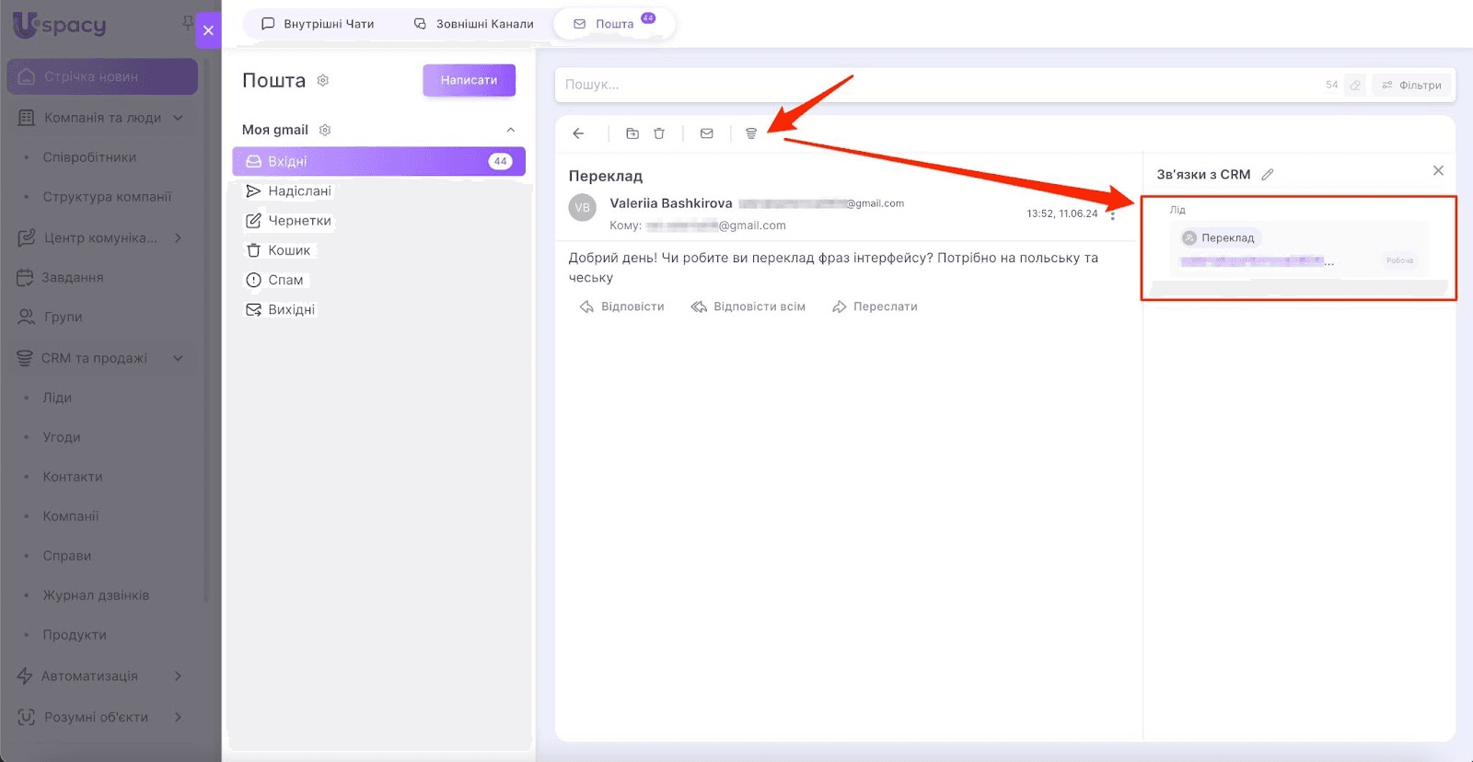Collapse Компанія та люди section
This screenshot has height=762, width=1473.
[179, 118]
